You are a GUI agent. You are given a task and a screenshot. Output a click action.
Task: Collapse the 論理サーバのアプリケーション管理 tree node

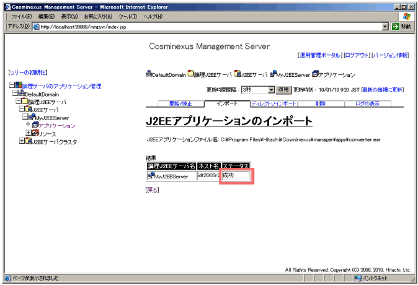tap(12, 85)
